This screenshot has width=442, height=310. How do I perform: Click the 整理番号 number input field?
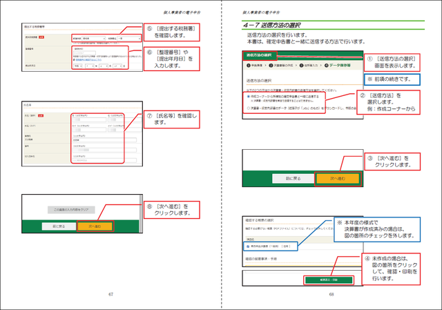[x=84, y=53]
